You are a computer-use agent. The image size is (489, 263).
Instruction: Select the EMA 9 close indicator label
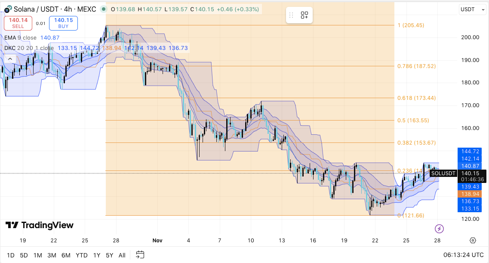21,38
